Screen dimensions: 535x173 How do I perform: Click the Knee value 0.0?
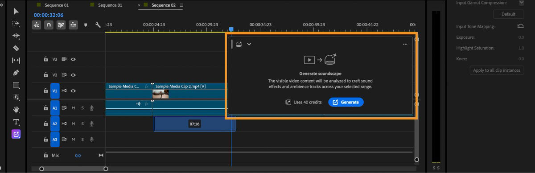pyautogui.click(x=521, y=59)
